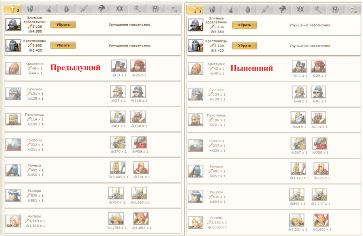Screen dimensions: 363x236
Task: Select the upgrade portrait above 116 x 1
Action: tap(138, 91)
